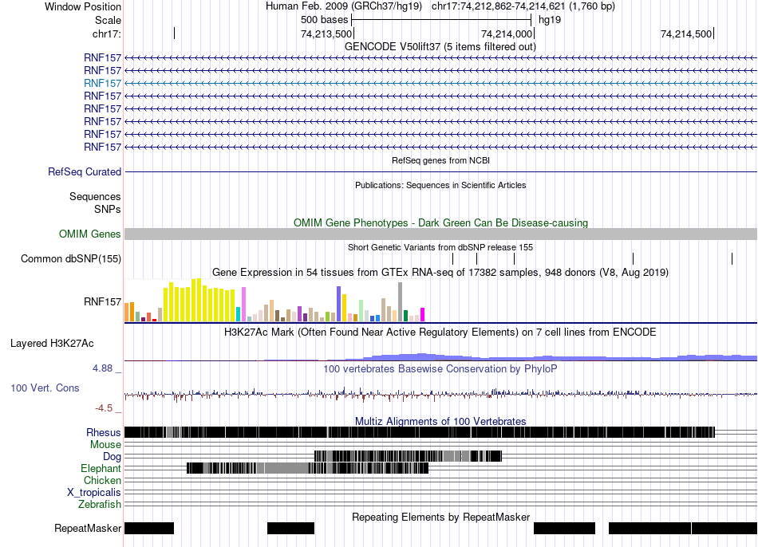The width and height of the screenshot is (758, 547).
Task: Click the Mouse alignment row label
Action: pyautogui.click(x=105, y=445)
